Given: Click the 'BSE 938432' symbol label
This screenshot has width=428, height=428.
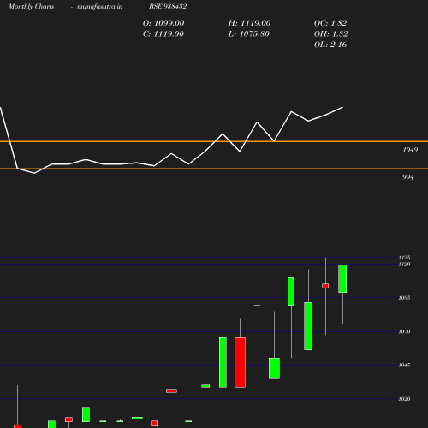Looking at the screenshot, I should coord(168,6).
